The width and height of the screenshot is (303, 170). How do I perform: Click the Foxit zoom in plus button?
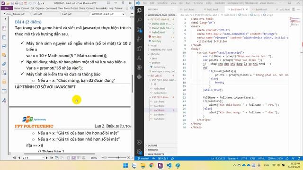128,158
